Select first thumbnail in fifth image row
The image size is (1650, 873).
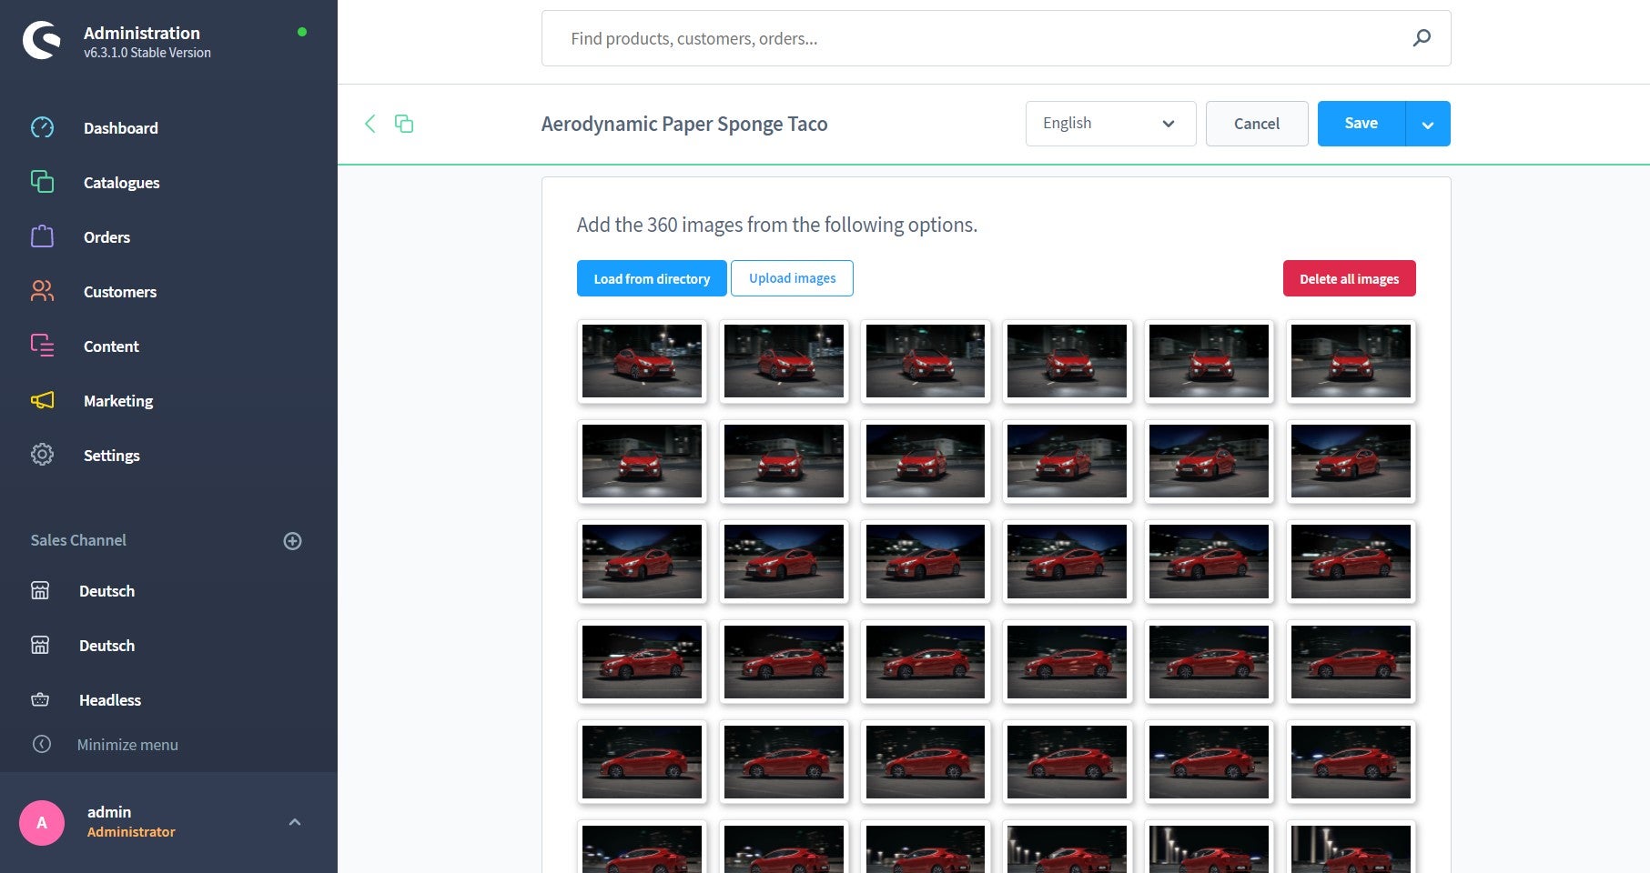(x=642, y=761)
